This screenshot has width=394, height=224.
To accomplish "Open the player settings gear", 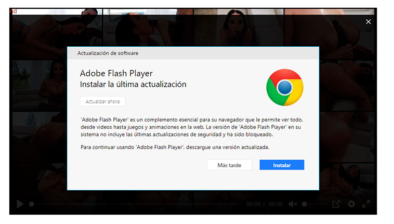I will pyautogui.click(x=351, y=204).
